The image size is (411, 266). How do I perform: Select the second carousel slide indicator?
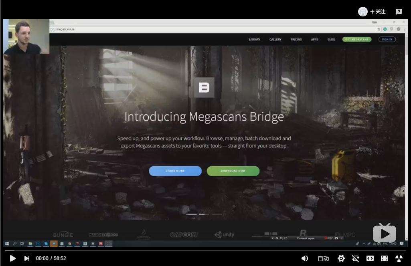[x=204, y=214]
